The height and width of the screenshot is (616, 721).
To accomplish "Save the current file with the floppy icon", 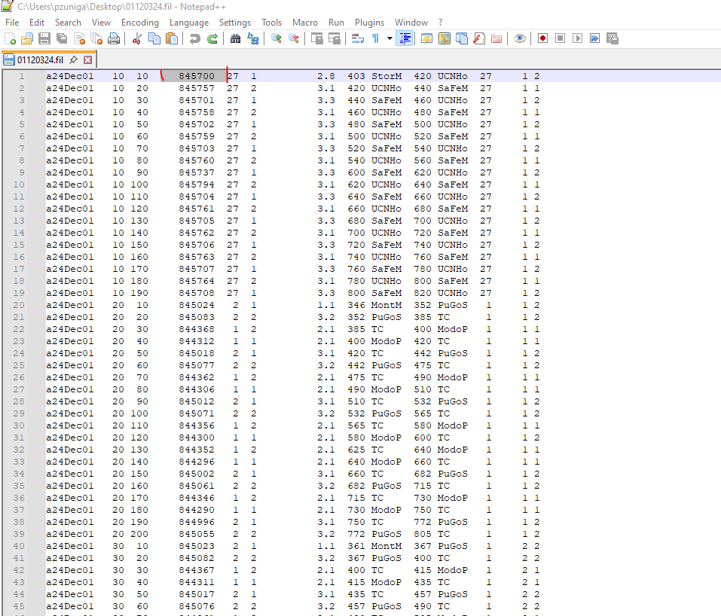I will (44, 38).
